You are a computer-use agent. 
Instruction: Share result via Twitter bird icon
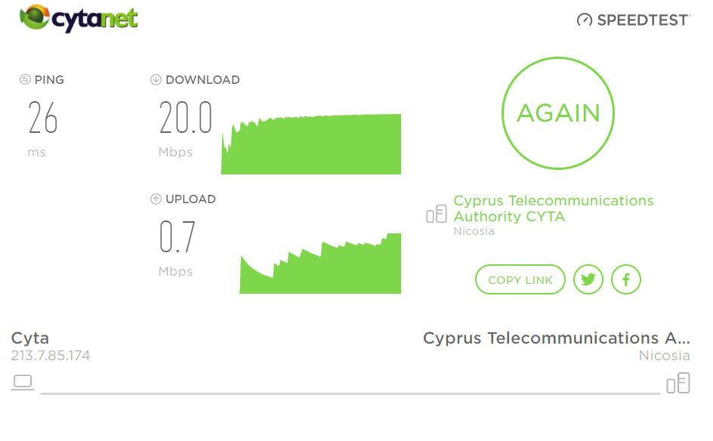588,279
